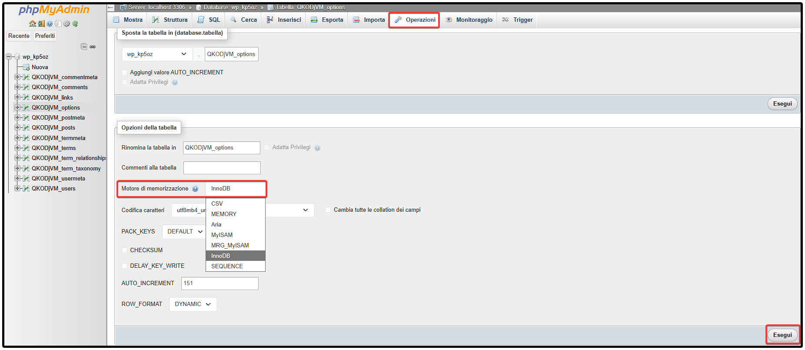Click the Motore di memorizzazione InnoDB select box

tap(235, 189)
